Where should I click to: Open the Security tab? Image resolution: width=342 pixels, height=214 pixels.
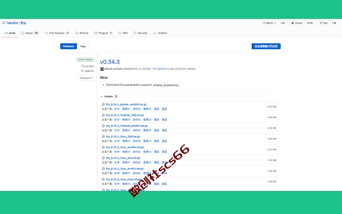click(141, 33)
